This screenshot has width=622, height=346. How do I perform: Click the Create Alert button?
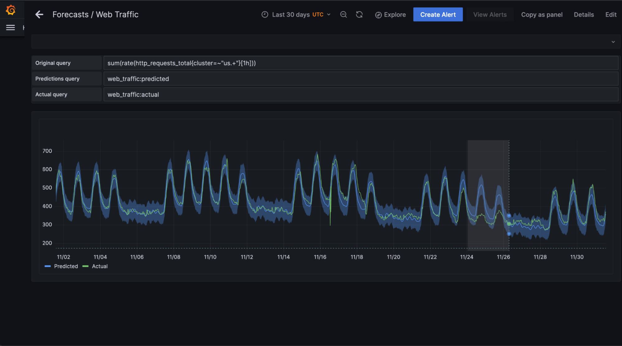438,15
